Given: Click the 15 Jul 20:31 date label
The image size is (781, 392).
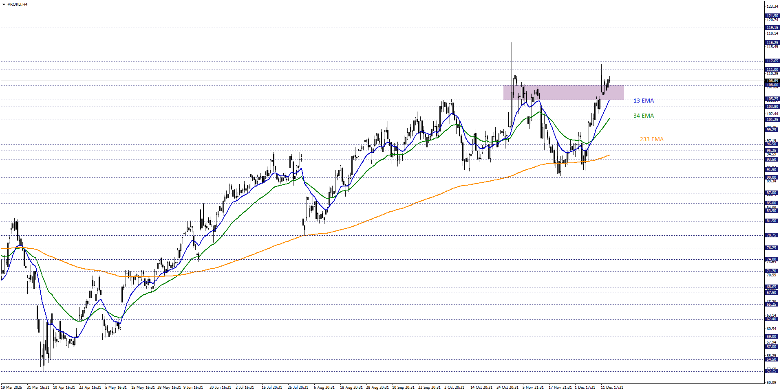Looking at the screenshot, I should point(271,388).
